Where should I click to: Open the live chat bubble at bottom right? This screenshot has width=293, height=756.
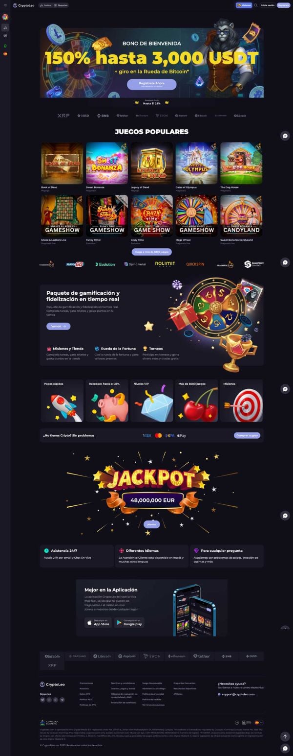coord(286,748)
